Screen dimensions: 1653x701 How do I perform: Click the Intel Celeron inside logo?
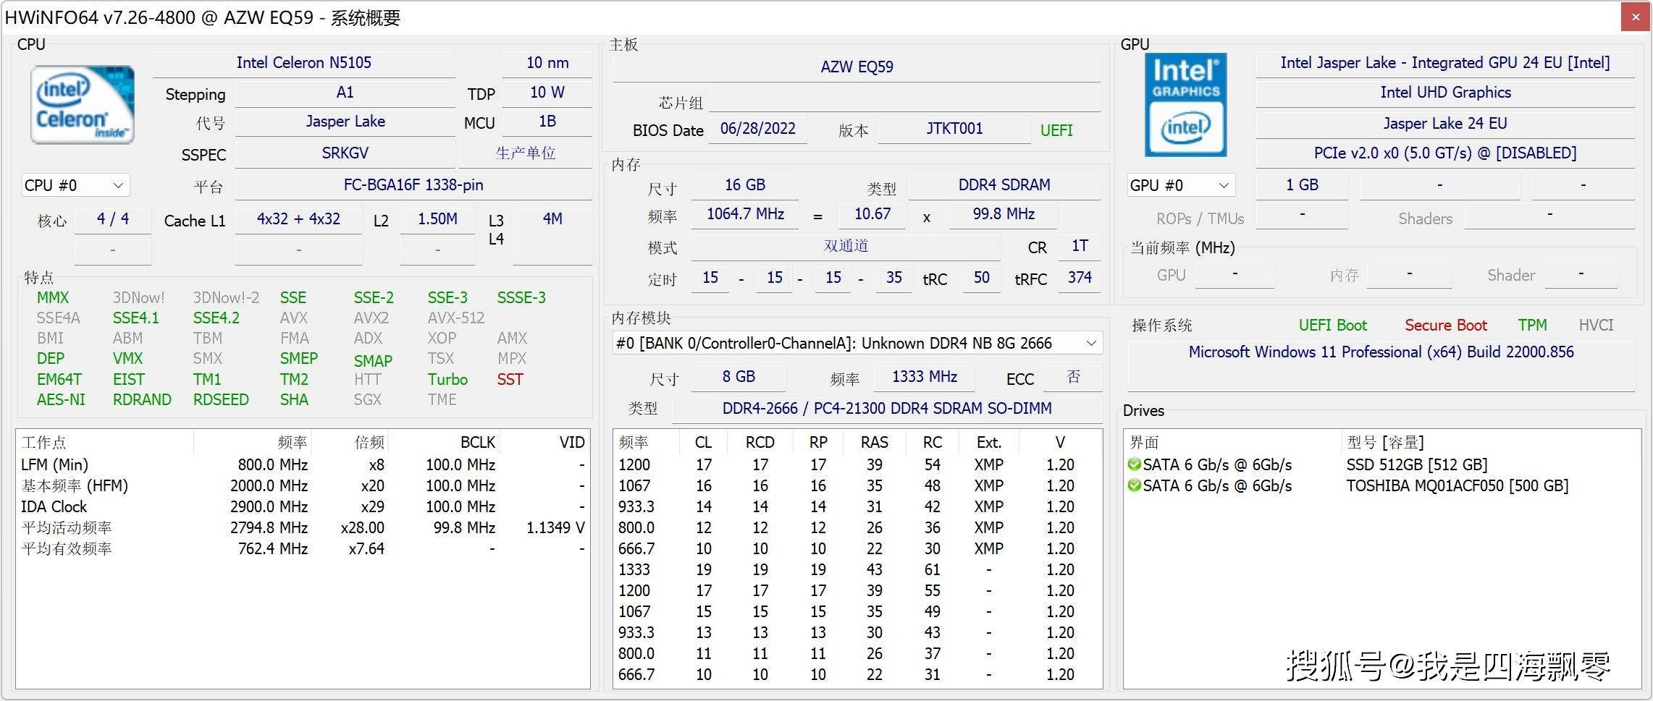83,104
